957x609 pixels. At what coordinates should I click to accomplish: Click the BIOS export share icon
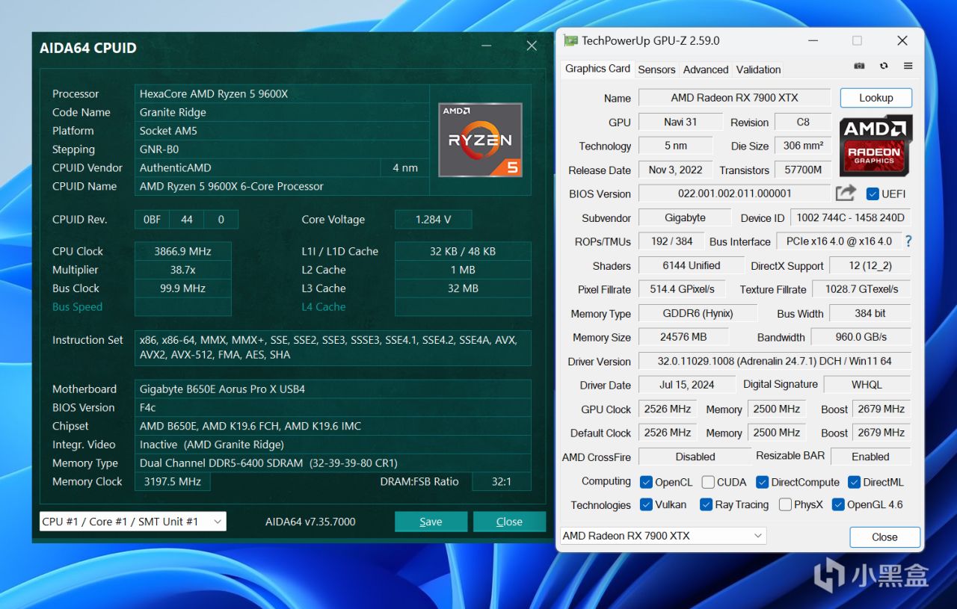(x=846, y=194)
